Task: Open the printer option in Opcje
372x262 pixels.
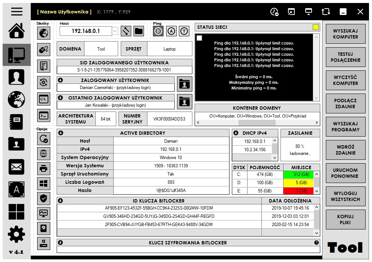Action: [x=44, y=168]
